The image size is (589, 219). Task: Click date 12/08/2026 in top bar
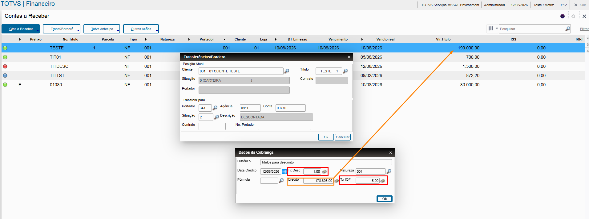coord(519,5)
